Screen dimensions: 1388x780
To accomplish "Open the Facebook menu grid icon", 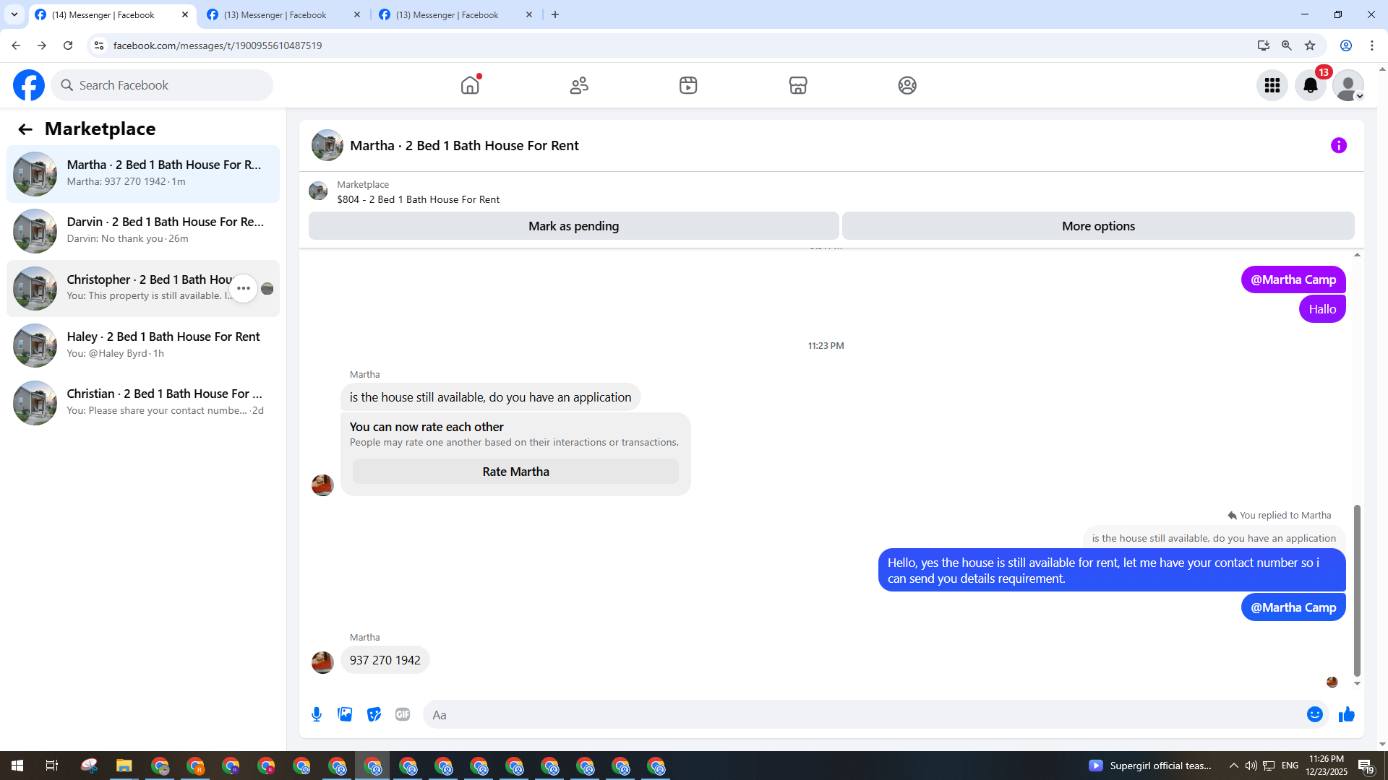I will [1272, 85].
